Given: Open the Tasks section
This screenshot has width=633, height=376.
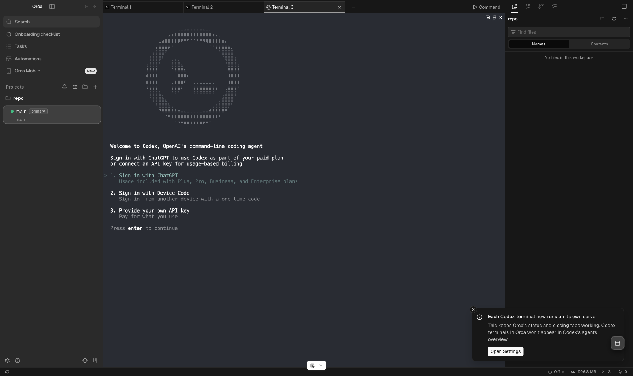Looking at the screenshot, I should tap(51, 46).
